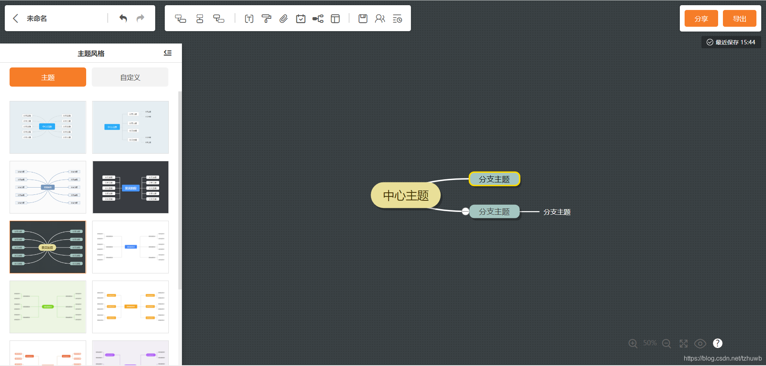
Task: Choose the light blue curved-branch theme thumbnail
Action: [x=48, y=127]
